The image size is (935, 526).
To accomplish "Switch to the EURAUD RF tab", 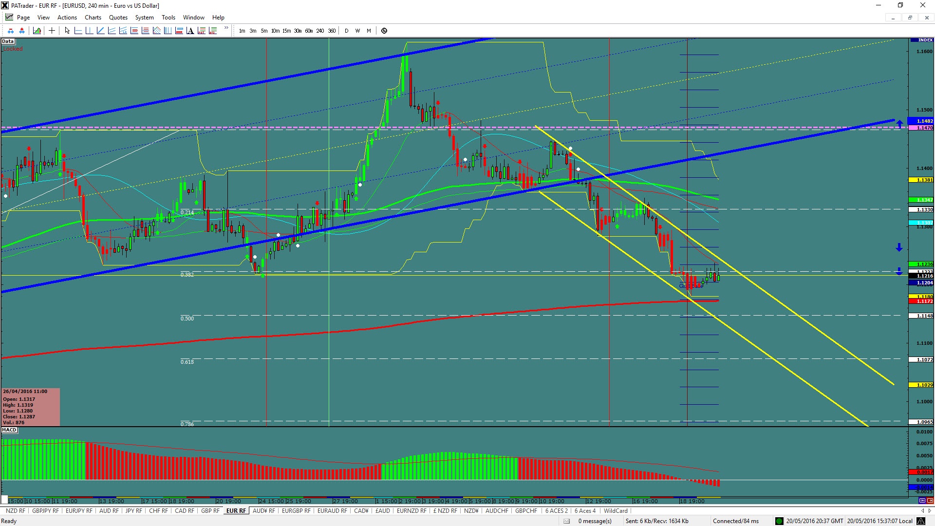I will [332, 511].
